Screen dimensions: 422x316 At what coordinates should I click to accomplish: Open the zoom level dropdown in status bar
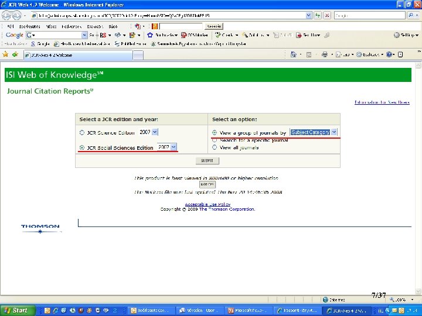pyautogui.click(x=412, y=300)
